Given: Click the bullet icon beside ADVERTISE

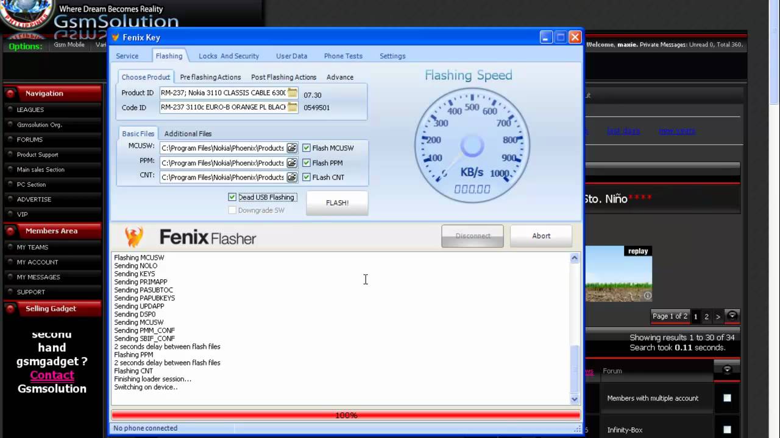Looking at the screenshot, I should click(x=10, y=200).
